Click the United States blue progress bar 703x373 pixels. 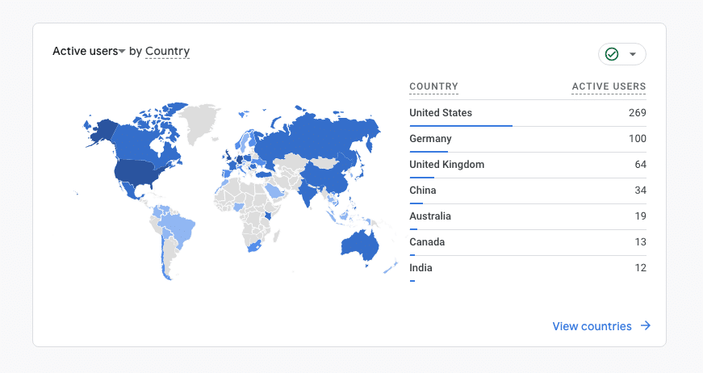click(x=461, y=125)
